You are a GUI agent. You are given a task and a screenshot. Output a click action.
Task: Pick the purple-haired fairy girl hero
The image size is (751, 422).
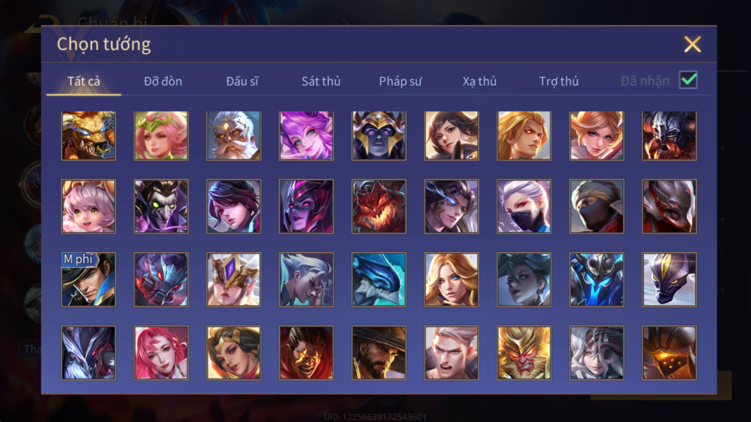[306, 136]
